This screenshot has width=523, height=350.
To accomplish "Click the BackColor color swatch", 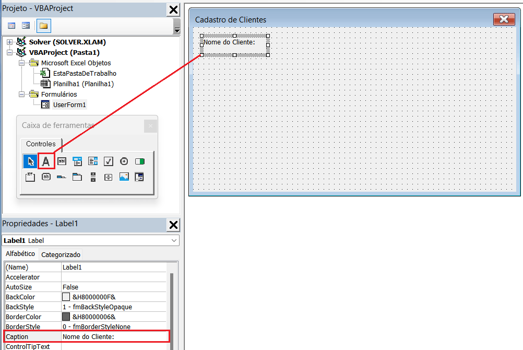I will [x=66, y=297].
